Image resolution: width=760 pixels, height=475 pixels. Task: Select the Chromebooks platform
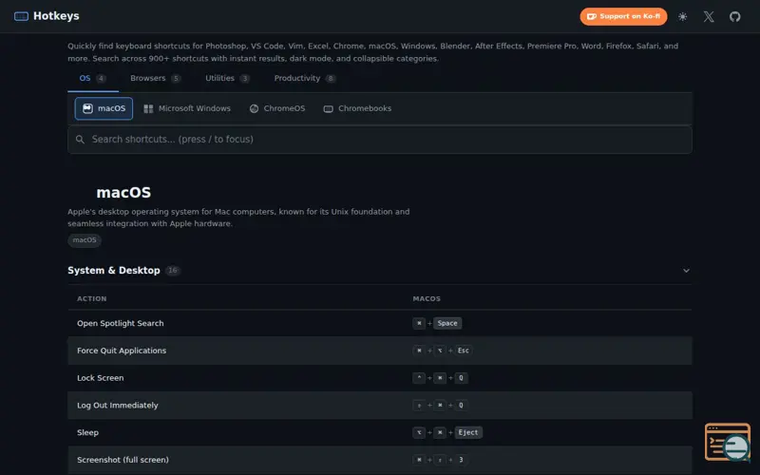[357, 108]
